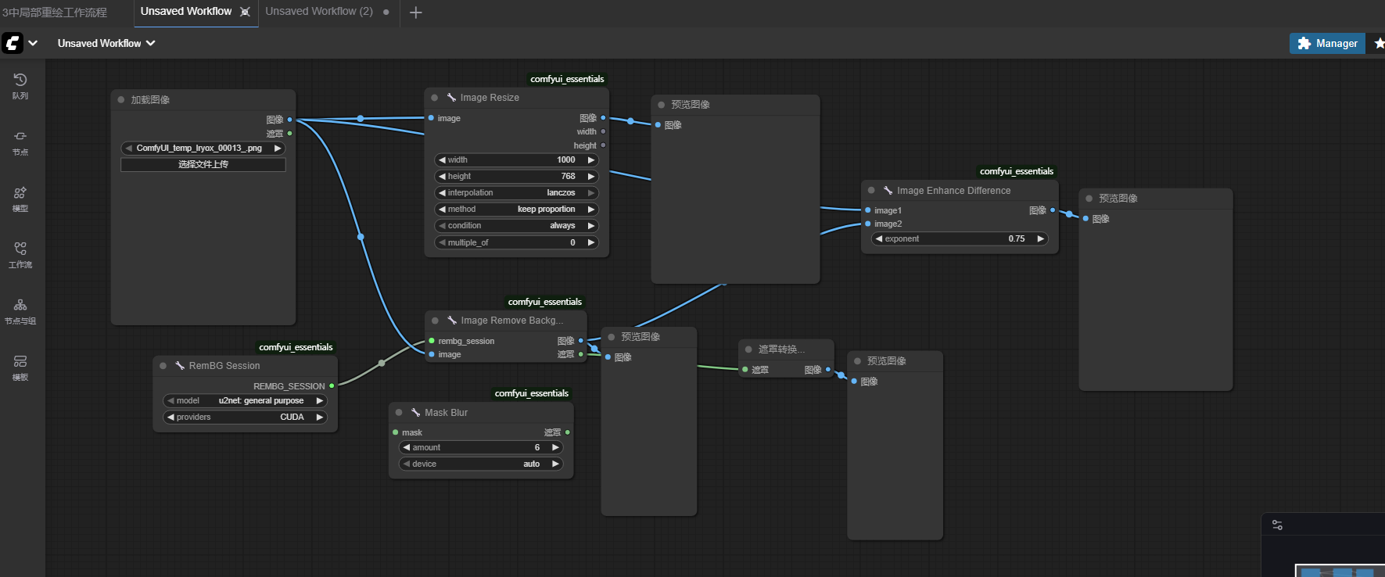
Task: Click the plus icon to add new workflow tab
Action: 416,13
